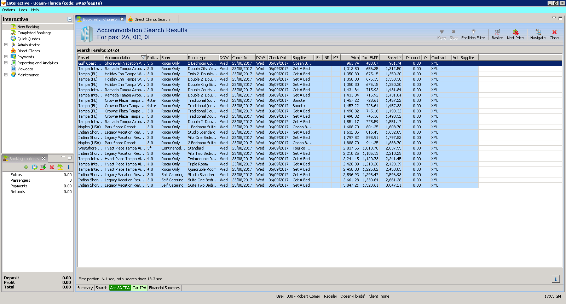The image size is (566, 304).
Task: Sort by the Resort column header
Action: coord(91,58)
